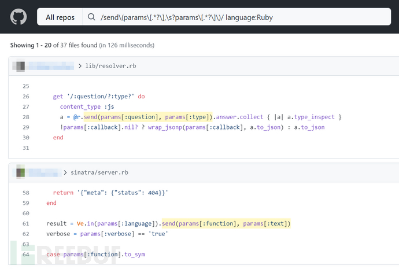Click the return '{"meta": {"status": 404}}' line
This screenshot has width=399, height=269.
110,193
